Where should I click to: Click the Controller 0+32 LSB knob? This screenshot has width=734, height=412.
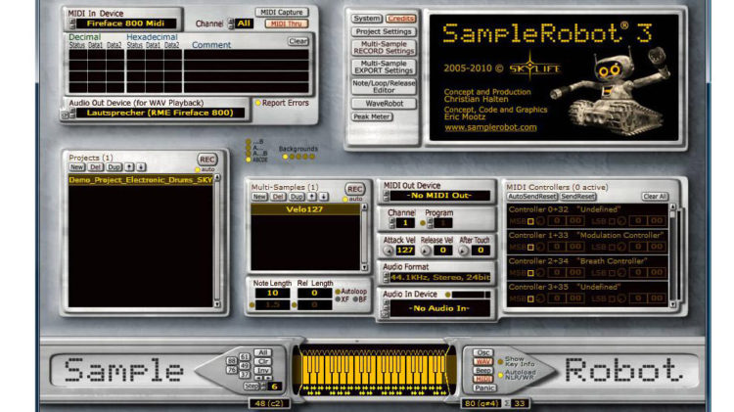coord(621,220)
